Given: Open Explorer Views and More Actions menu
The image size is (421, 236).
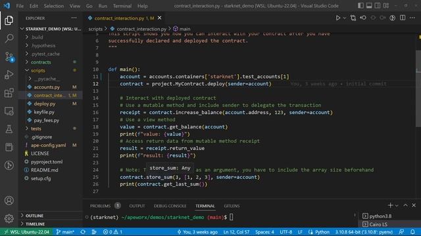Looking at the screenshot, I should (74, 18).
